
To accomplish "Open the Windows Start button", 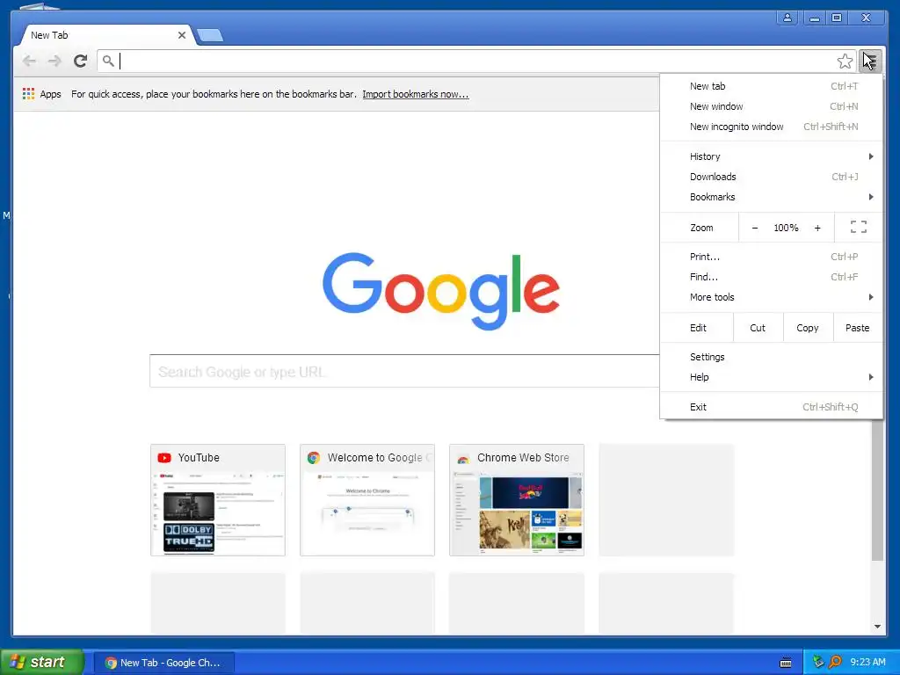I will point(42,662).
